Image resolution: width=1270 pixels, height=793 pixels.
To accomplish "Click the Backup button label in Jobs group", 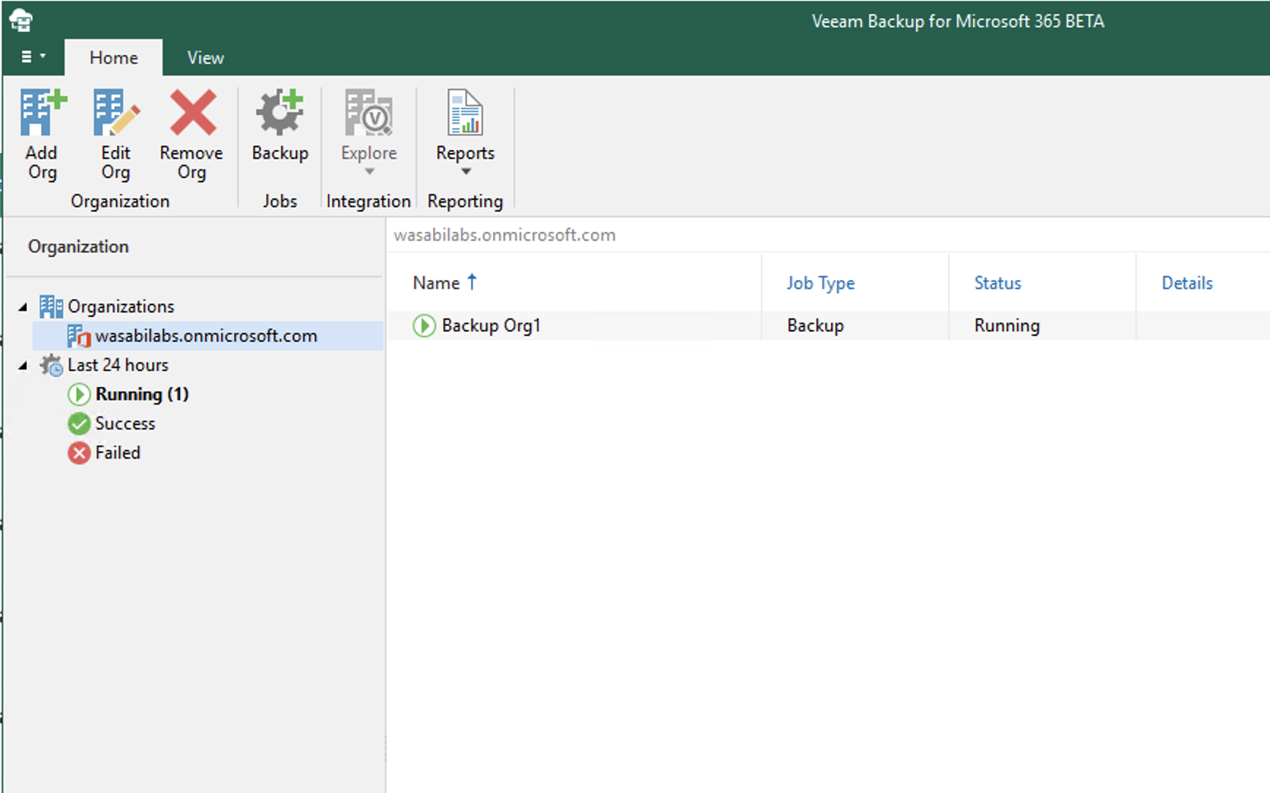I will (x=280, y=153).
